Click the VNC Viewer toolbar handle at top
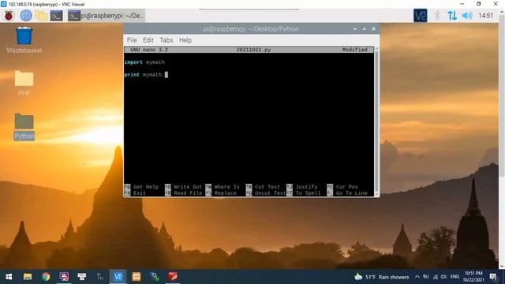The height and width of the screenshot is (284, 505). pos(249,9)
